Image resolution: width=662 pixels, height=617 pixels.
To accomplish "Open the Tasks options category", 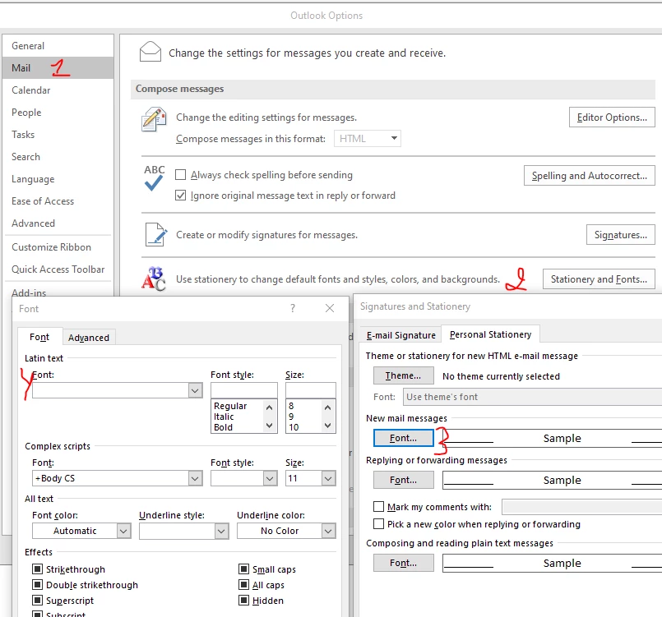I will (58, 135).
